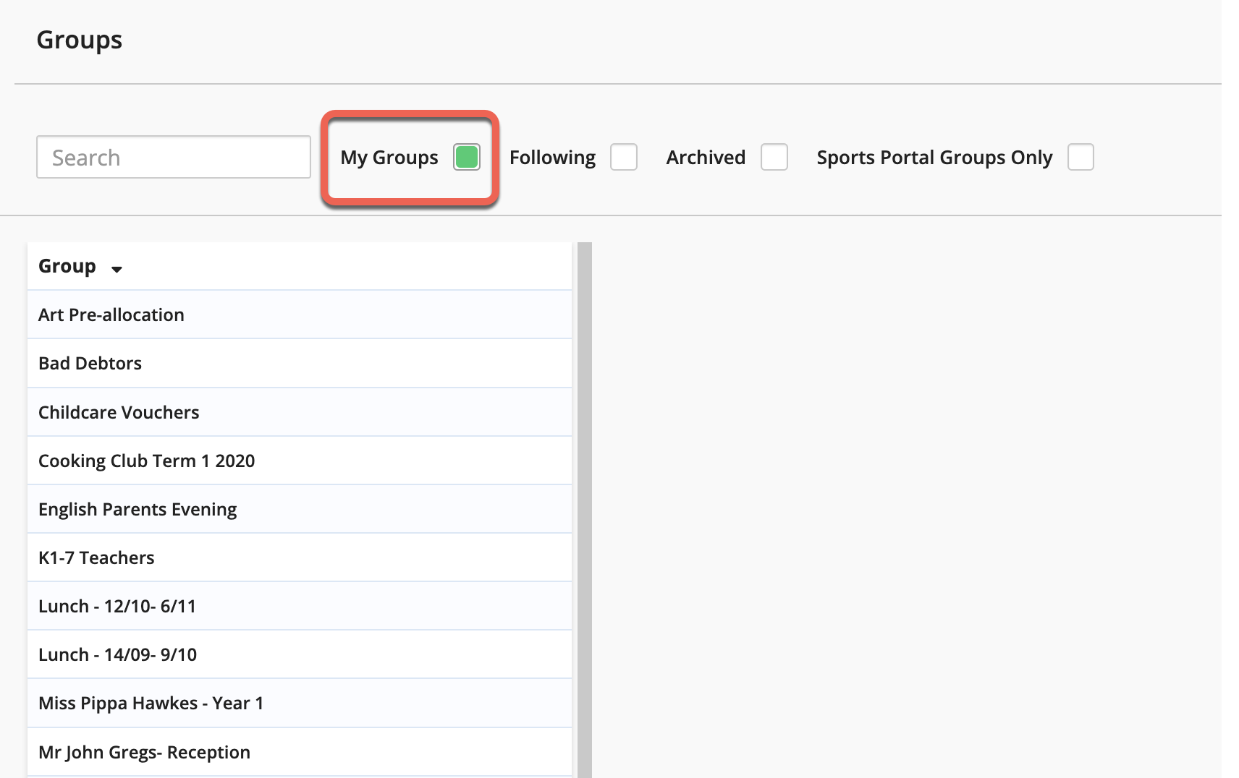1239x778 pixels.
Task: Open Lunch - 12/10- 6/11 group
Action: coord(300,606)
